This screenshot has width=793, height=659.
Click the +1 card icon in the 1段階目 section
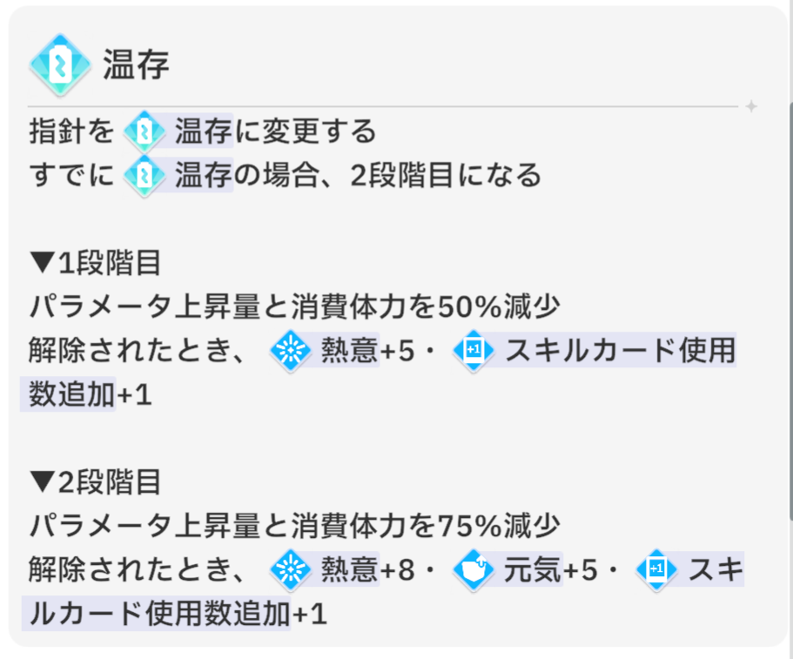474,351
